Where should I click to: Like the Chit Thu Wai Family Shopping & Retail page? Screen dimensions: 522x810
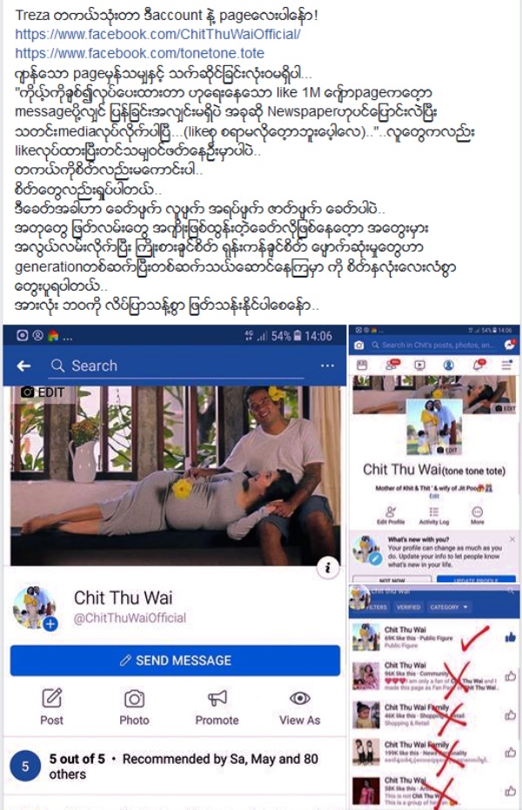pyautogui.click(x=510, y=715)
